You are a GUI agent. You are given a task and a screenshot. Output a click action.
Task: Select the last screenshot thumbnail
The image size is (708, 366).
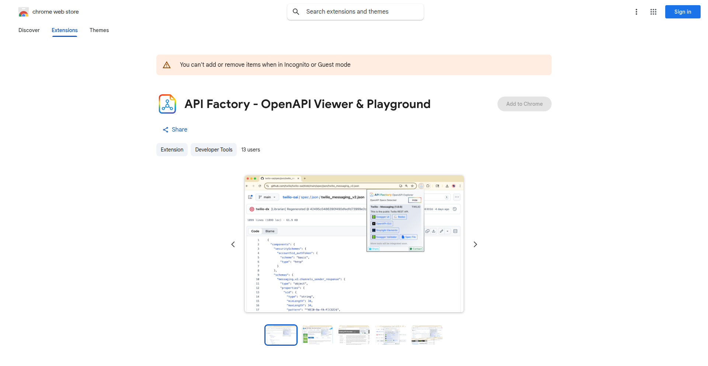(427, 335)
